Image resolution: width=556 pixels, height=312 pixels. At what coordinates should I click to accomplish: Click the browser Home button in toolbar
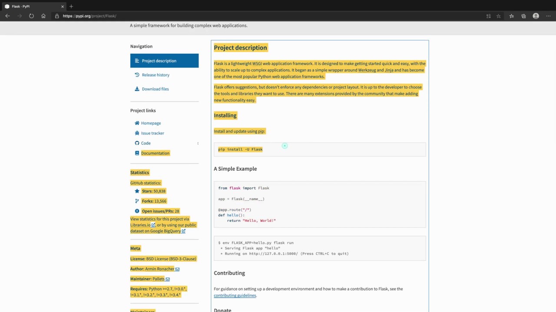coord(43,16)
